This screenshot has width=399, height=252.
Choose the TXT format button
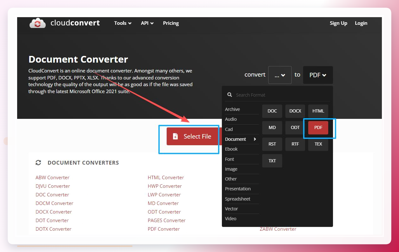272,161
